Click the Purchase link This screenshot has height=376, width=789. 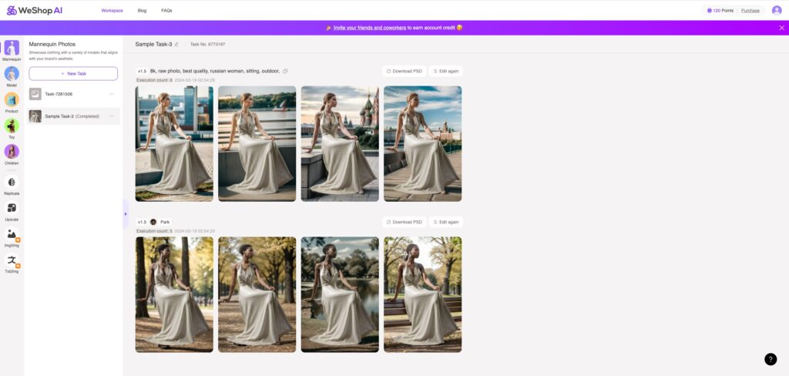tap(750, 11)
